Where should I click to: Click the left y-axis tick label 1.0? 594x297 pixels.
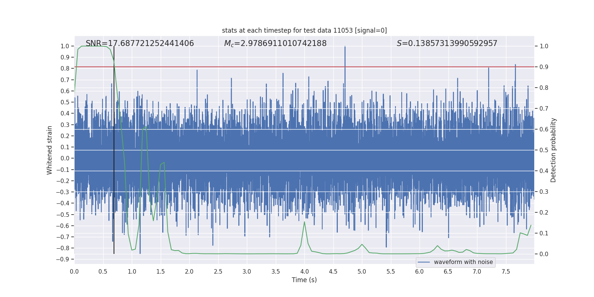(x=65, y=46)
